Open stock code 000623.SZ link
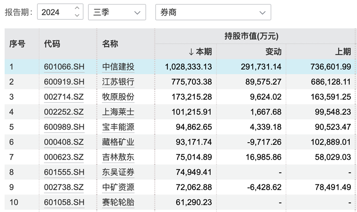Screen dimensions: 357x212 pos(64,157)
